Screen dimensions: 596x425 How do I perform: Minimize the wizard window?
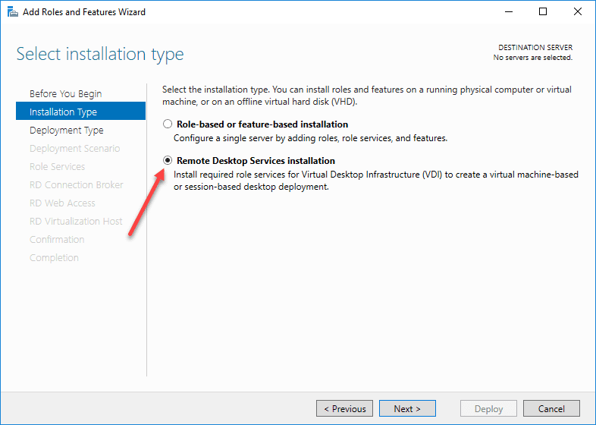pos(508,11)
